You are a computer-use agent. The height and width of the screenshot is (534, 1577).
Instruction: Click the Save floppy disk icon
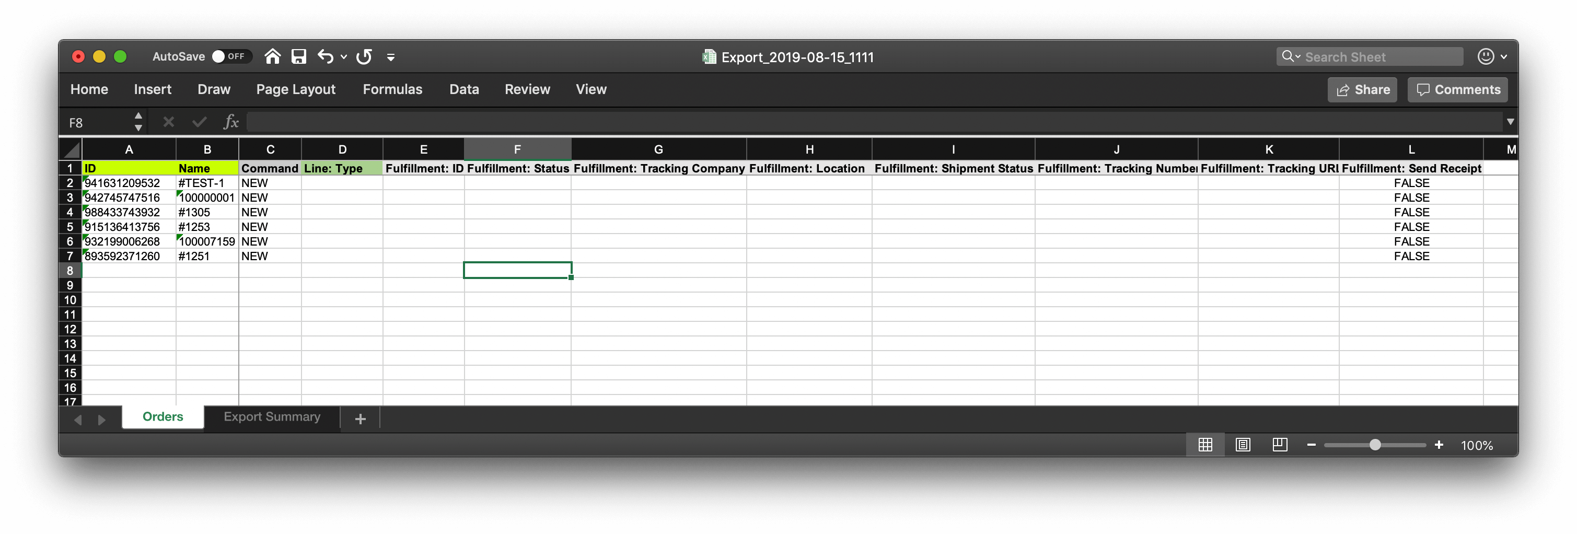coord(299,57)
